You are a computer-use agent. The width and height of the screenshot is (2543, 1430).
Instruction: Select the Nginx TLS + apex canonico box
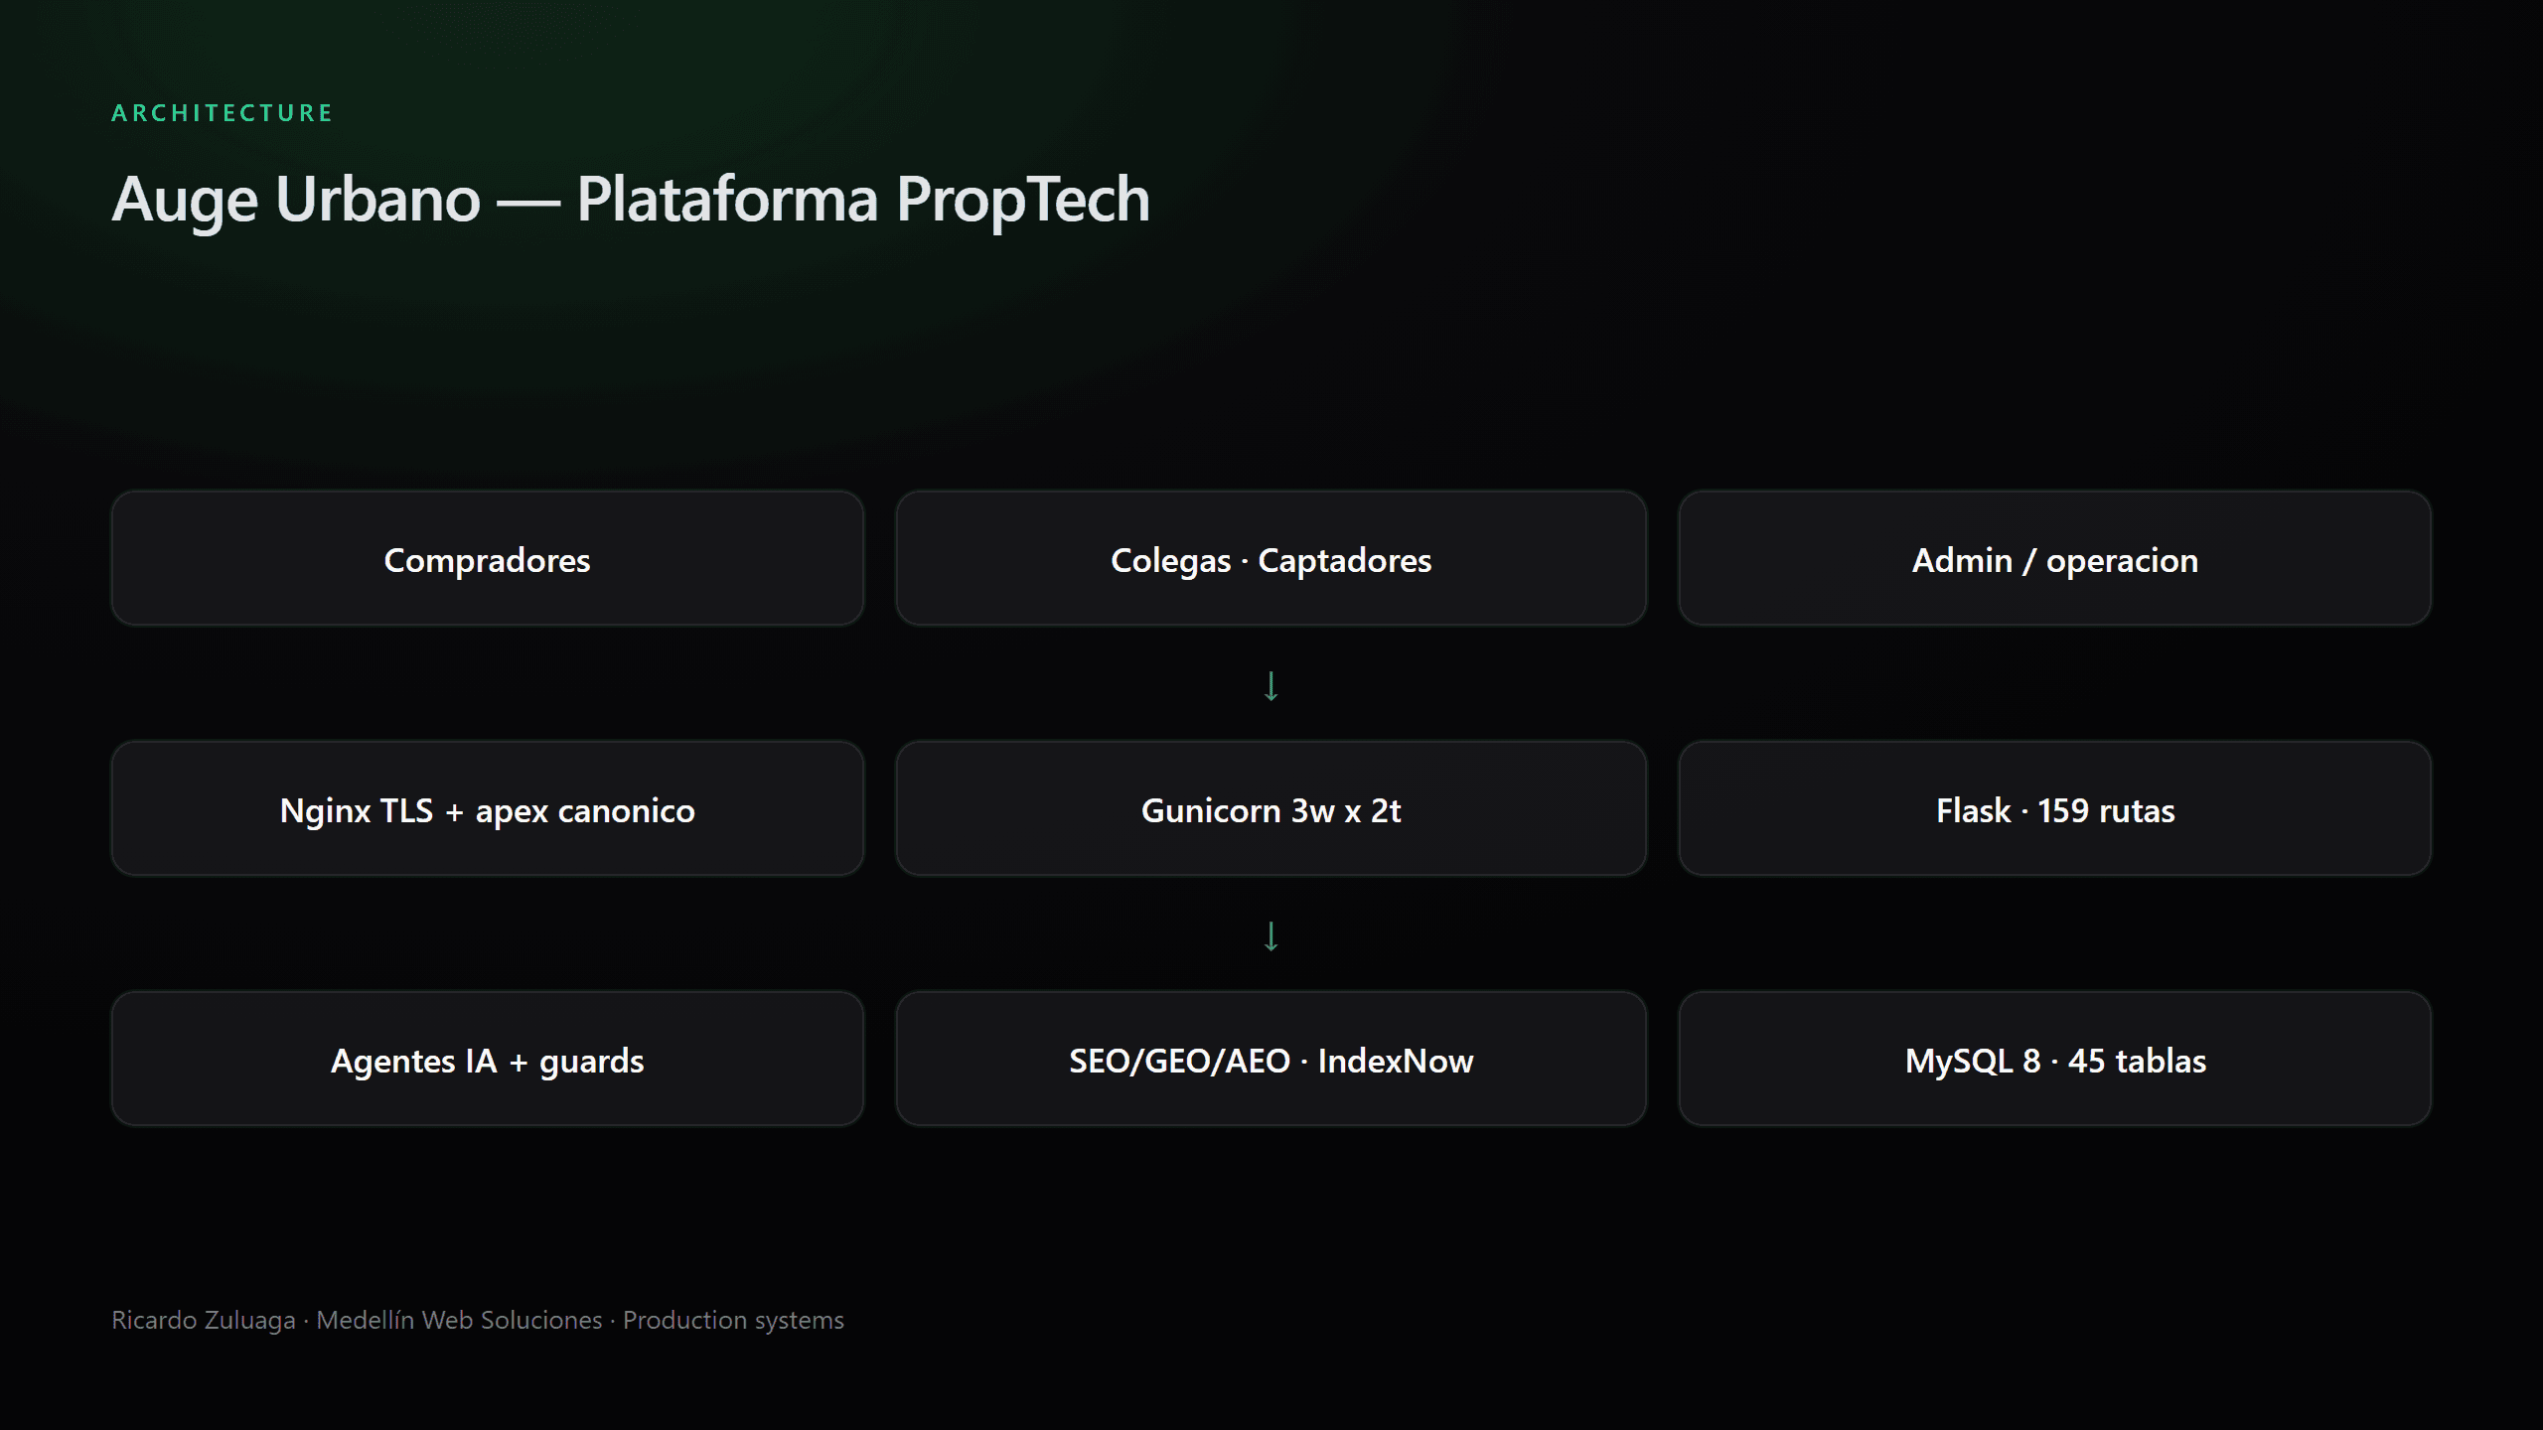pyautogui.click(x=487, y=809)
